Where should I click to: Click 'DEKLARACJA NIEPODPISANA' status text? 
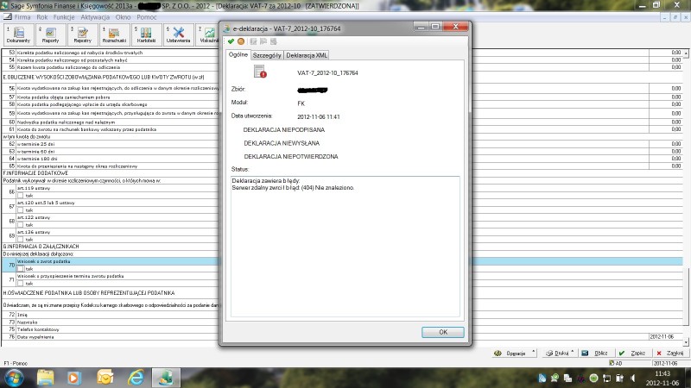tap(284, 130)
